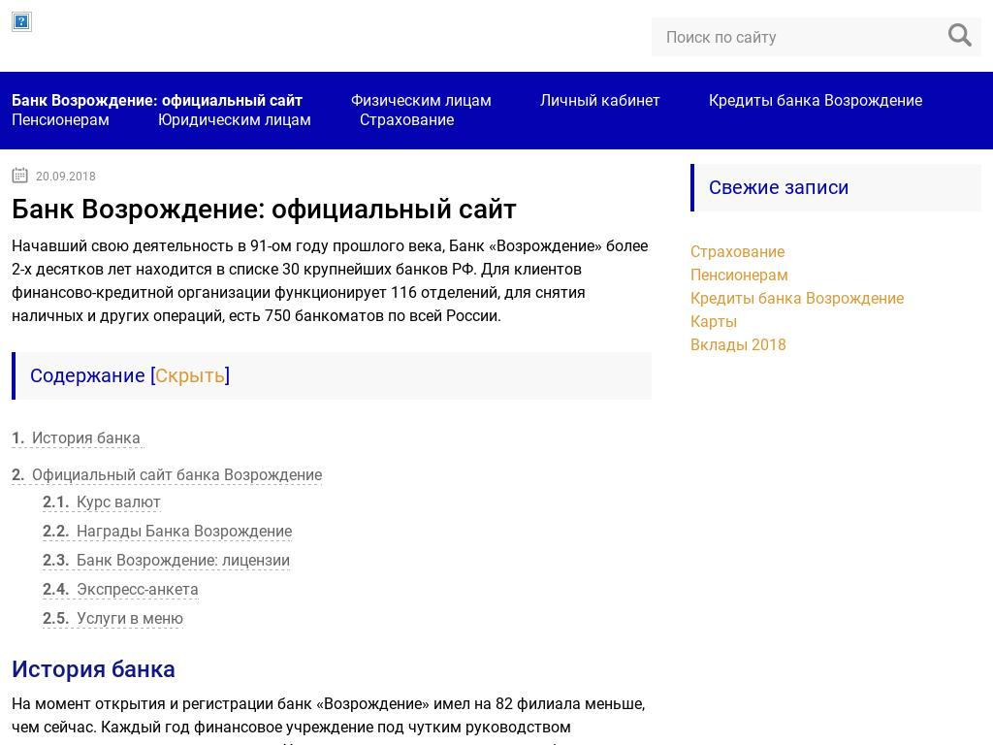Open "Банк Возрождение: официальный сайт" menu item

coord(157,100)
